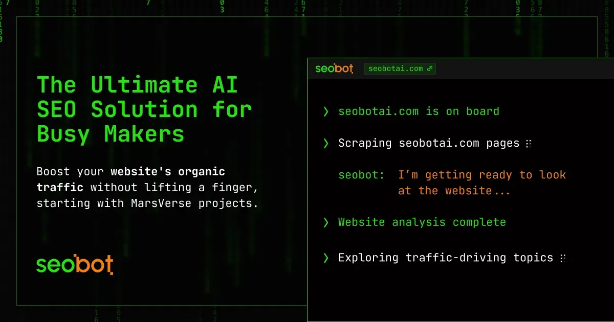This screenshot has width=614, height=322.
Task: Click the large seobot logo at bottom left
Action: (x=75, y=264)
